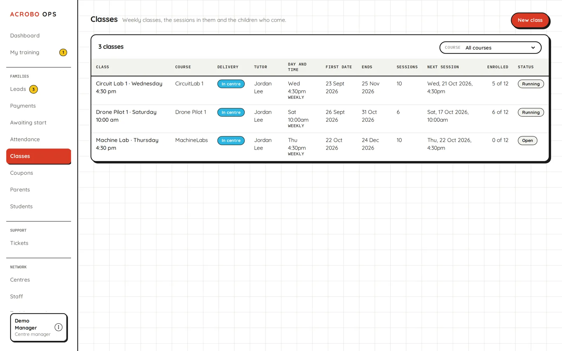562x351 pixels.
Task: Click the Demo Manager profile card
Action: tap(39, 327)
